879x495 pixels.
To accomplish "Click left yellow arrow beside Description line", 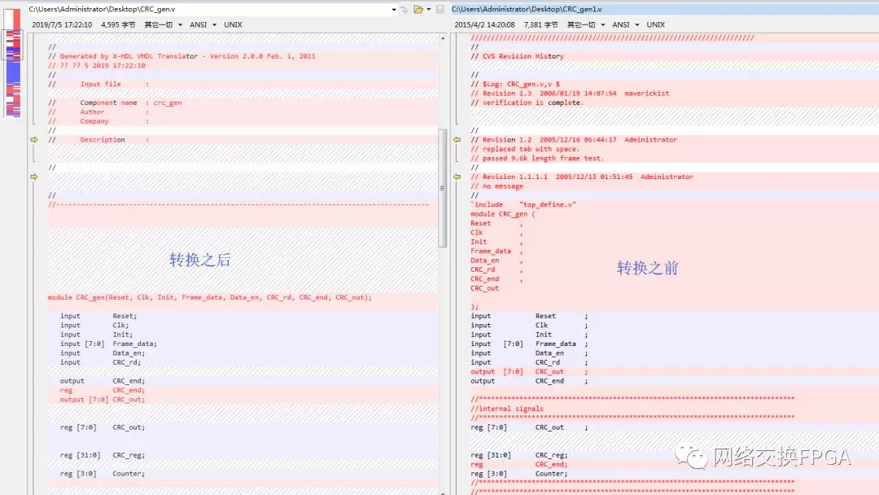I will (34, 139).
